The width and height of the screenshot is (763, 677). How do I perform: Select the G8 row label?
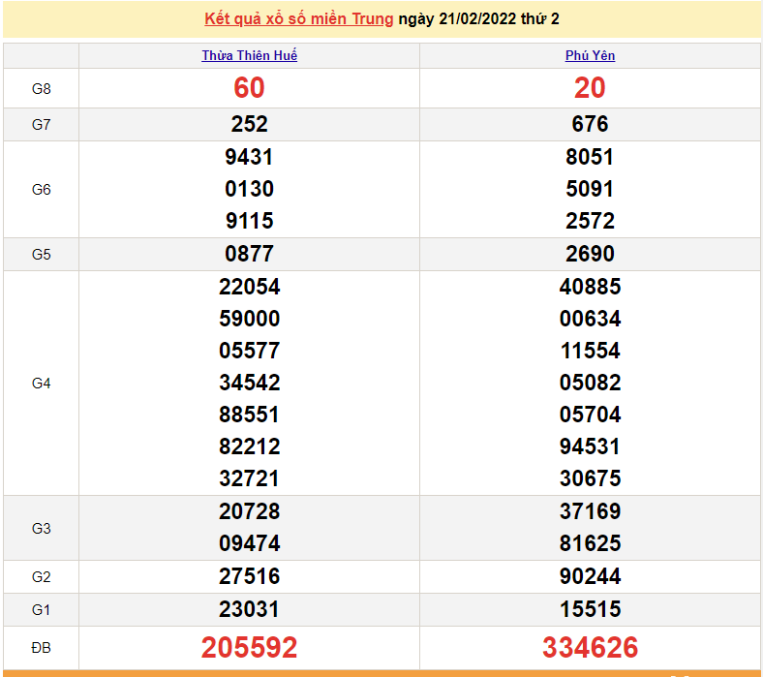pos(41,89)
